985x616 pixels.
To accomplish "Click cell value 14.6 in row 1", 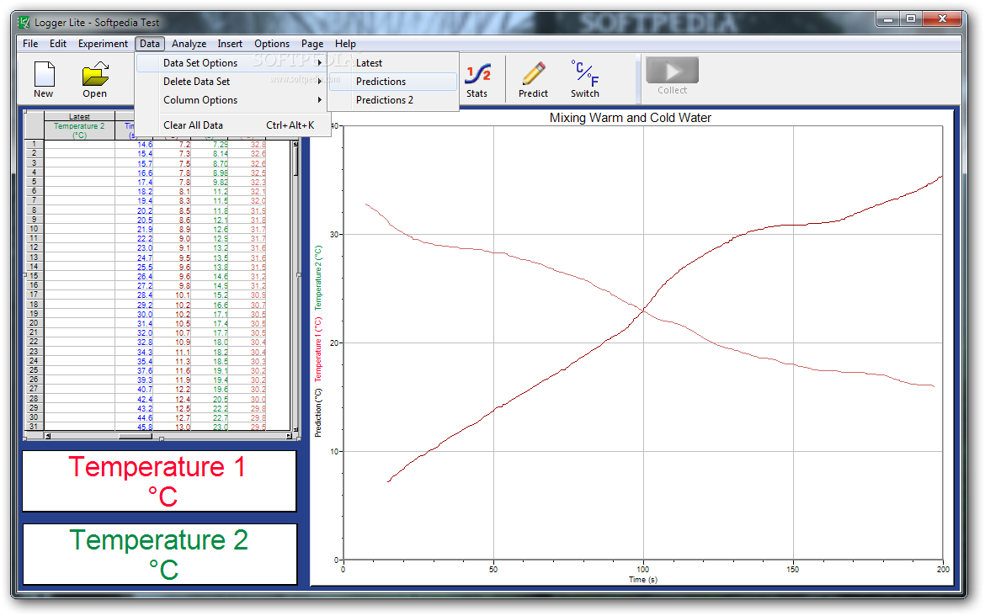I will 145,145.
